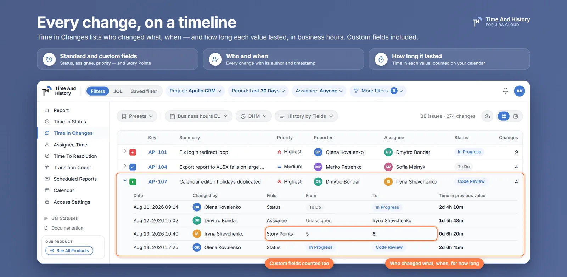Click the calendar icon in Business hours EU
This screenshot has height=277, width=567.
click(172, 116)
